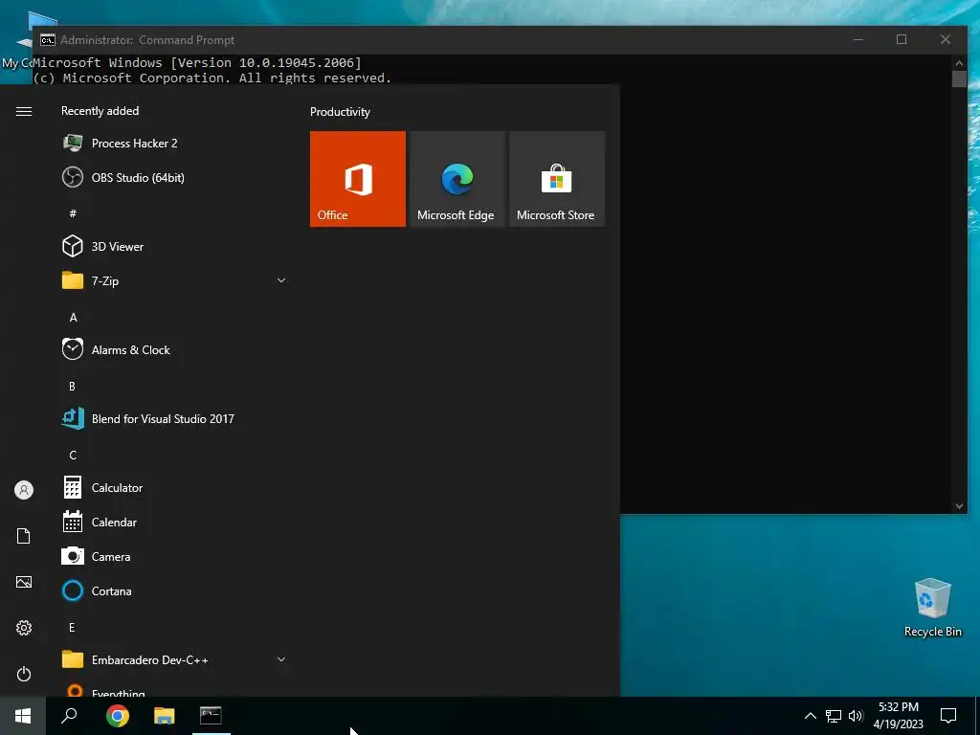Jump to the C letter header

(x=73, y=455)
